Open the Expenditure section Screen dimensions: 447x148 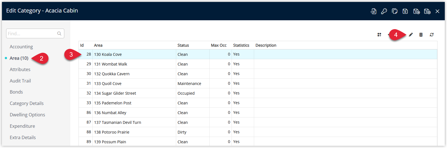pos(22,126)
